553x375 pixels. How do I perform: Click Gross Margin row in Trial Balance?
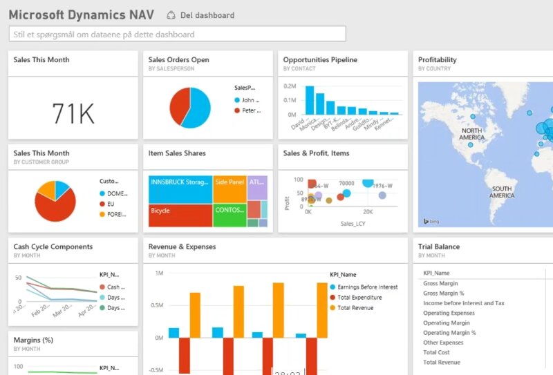(x=441, y=283)
